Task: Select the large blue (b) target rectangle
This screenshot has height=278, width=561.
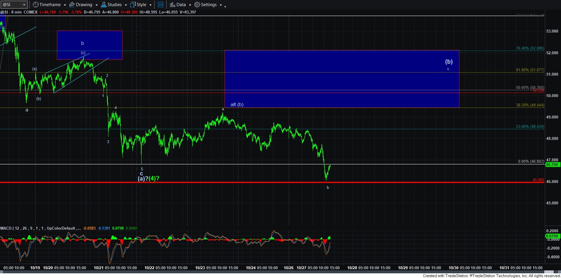Action: [x=341, y=79]
